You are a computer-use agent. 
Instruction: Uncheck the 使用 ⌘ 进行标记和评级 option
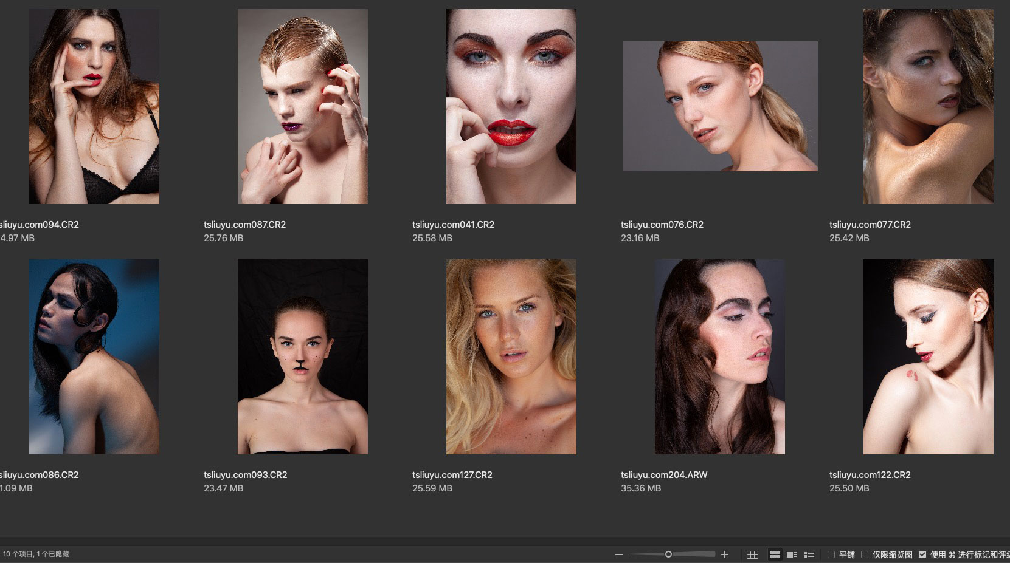pyautogui.click(x=922, y=554)
